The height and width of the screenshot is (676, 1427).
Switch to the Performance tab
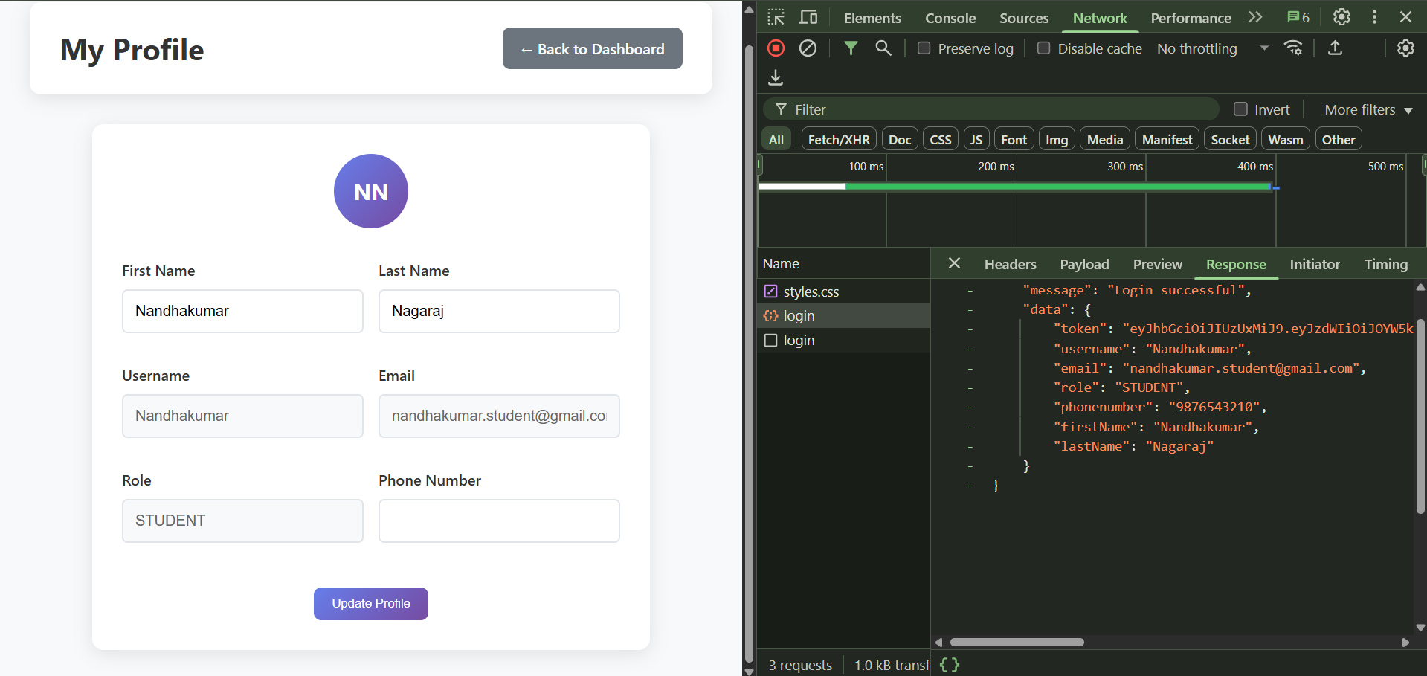coord(1191,18)
